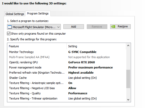Open the Highest available setting value
The height and width of the screenshot is (108, 145).
tap(81, 73)
